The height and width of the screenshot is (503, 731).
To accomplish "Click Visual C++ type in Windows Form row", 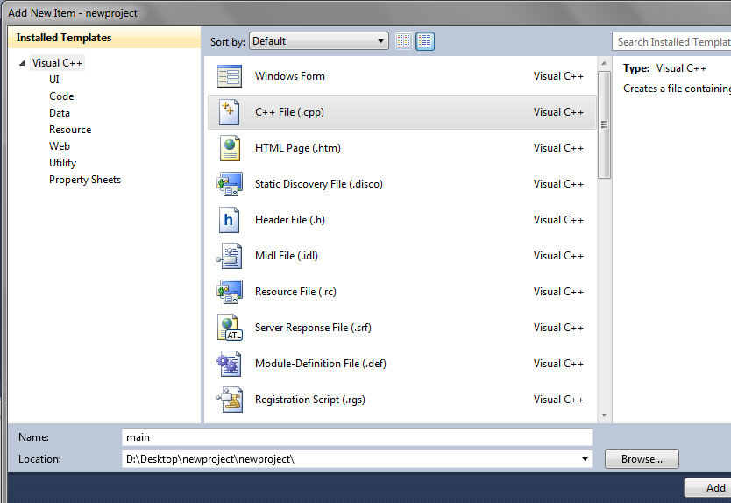I will (x=558, y=76).
